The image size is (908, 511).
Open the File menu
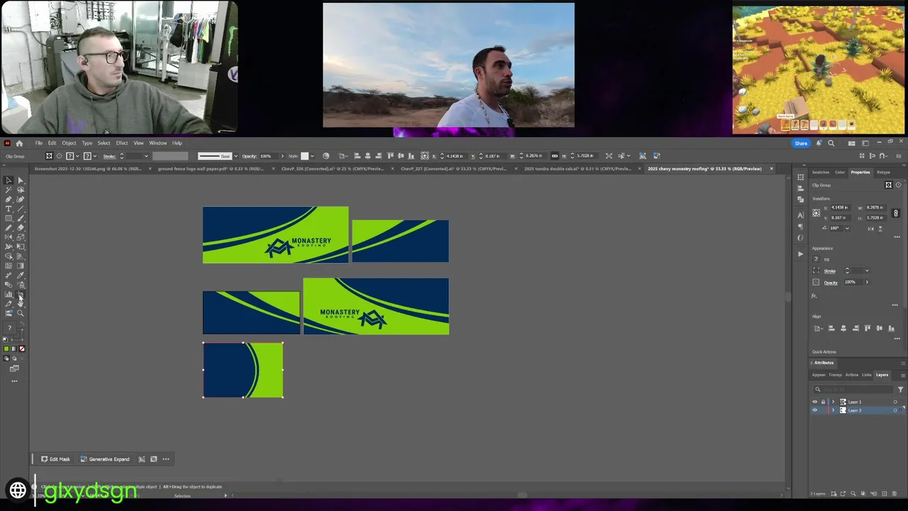(x=39, y=143)
